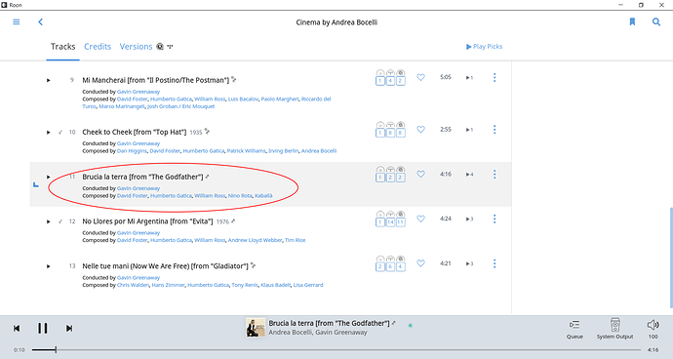Open the version badges for Cheek to Cheek
The height and width of the screenshot is (359, 673).
390,129
